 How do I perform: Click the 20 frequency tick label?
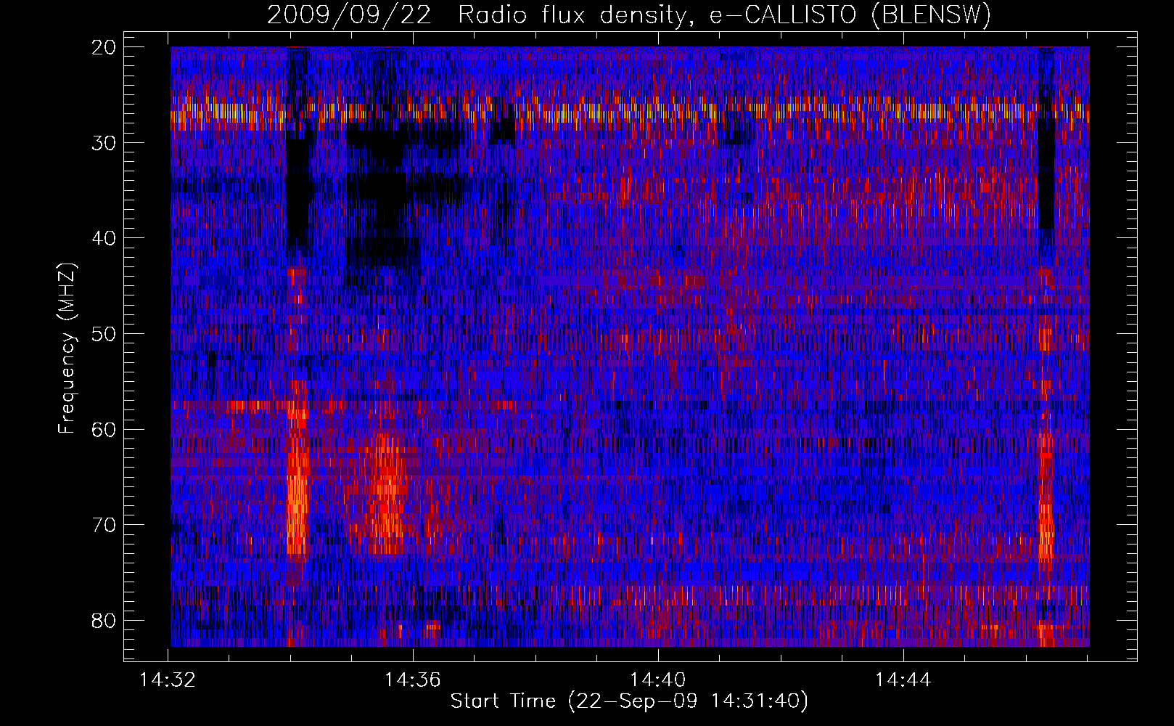[x=104, y=47]
